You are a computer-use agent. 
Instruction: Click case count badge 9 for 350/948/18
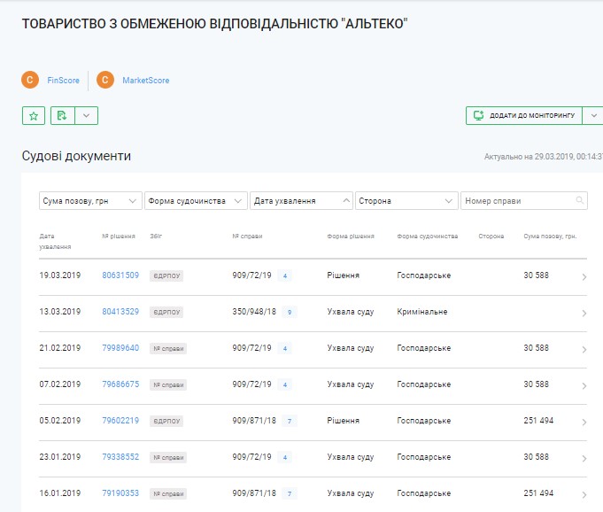[290, 312]
